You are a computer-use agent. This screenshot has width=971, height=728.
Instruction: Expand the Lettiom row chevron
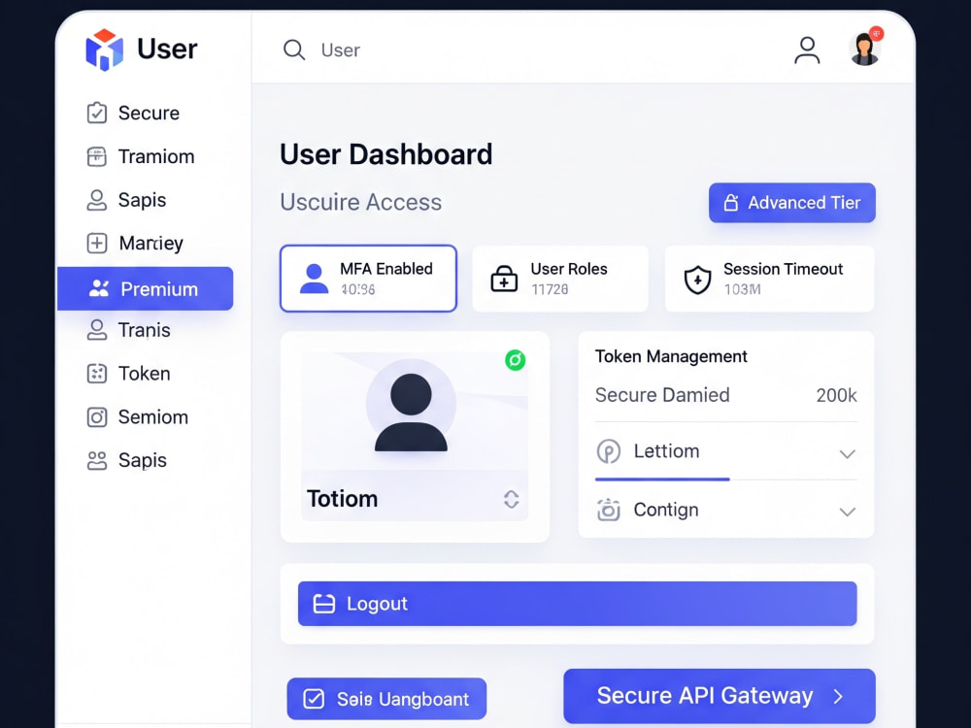[847, 453]
